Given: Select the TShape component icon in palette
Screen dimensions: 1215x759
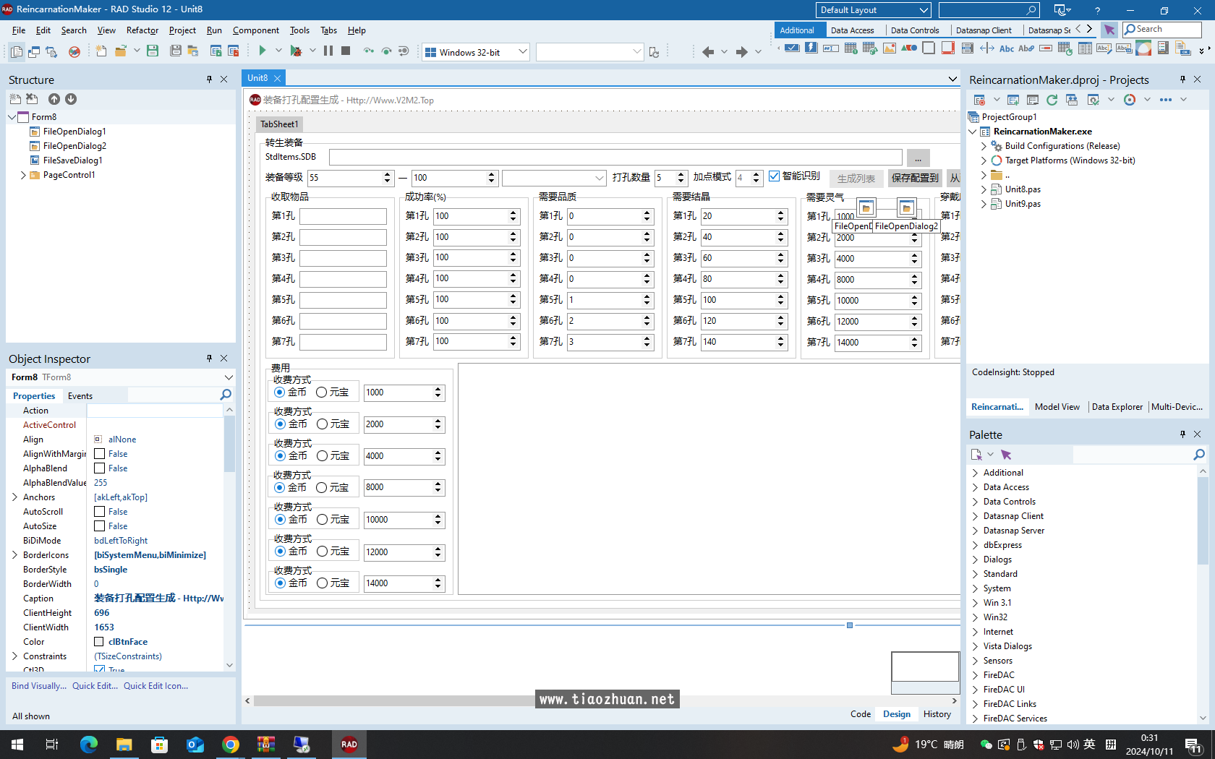Looking at the screenshot, I should pyautogui.click(x=909, y=48).
